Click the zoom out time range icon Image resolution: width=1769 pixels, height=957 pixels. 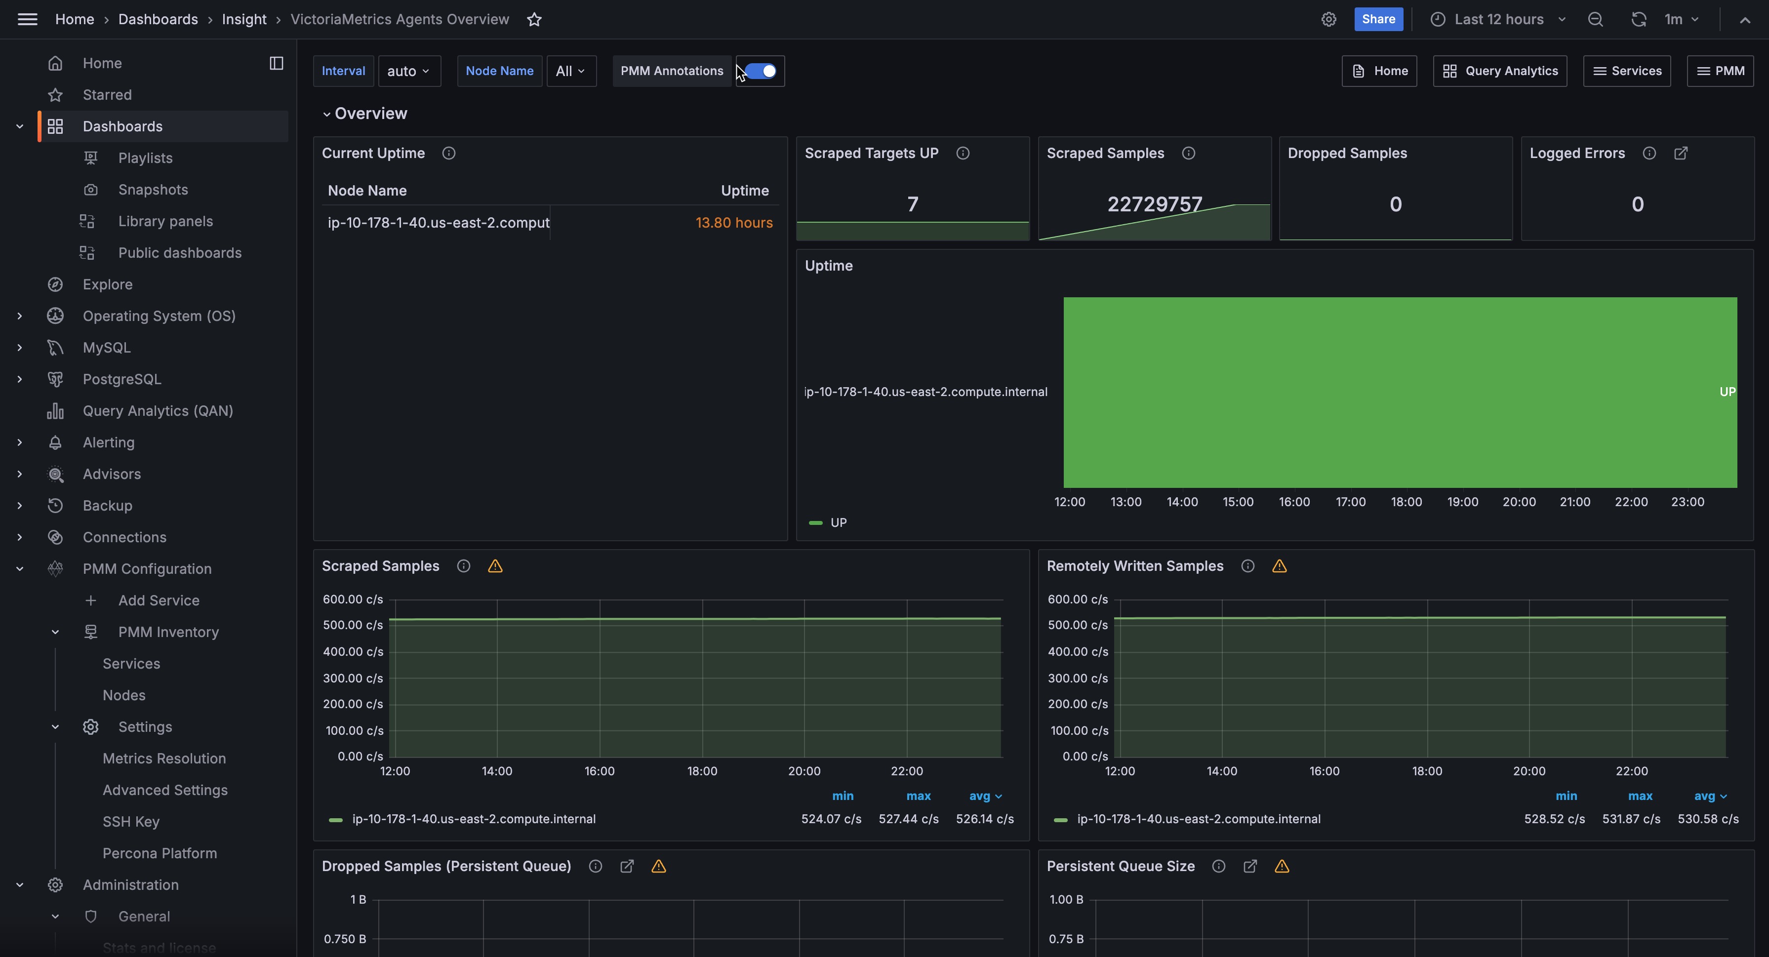coord(1595,19)
